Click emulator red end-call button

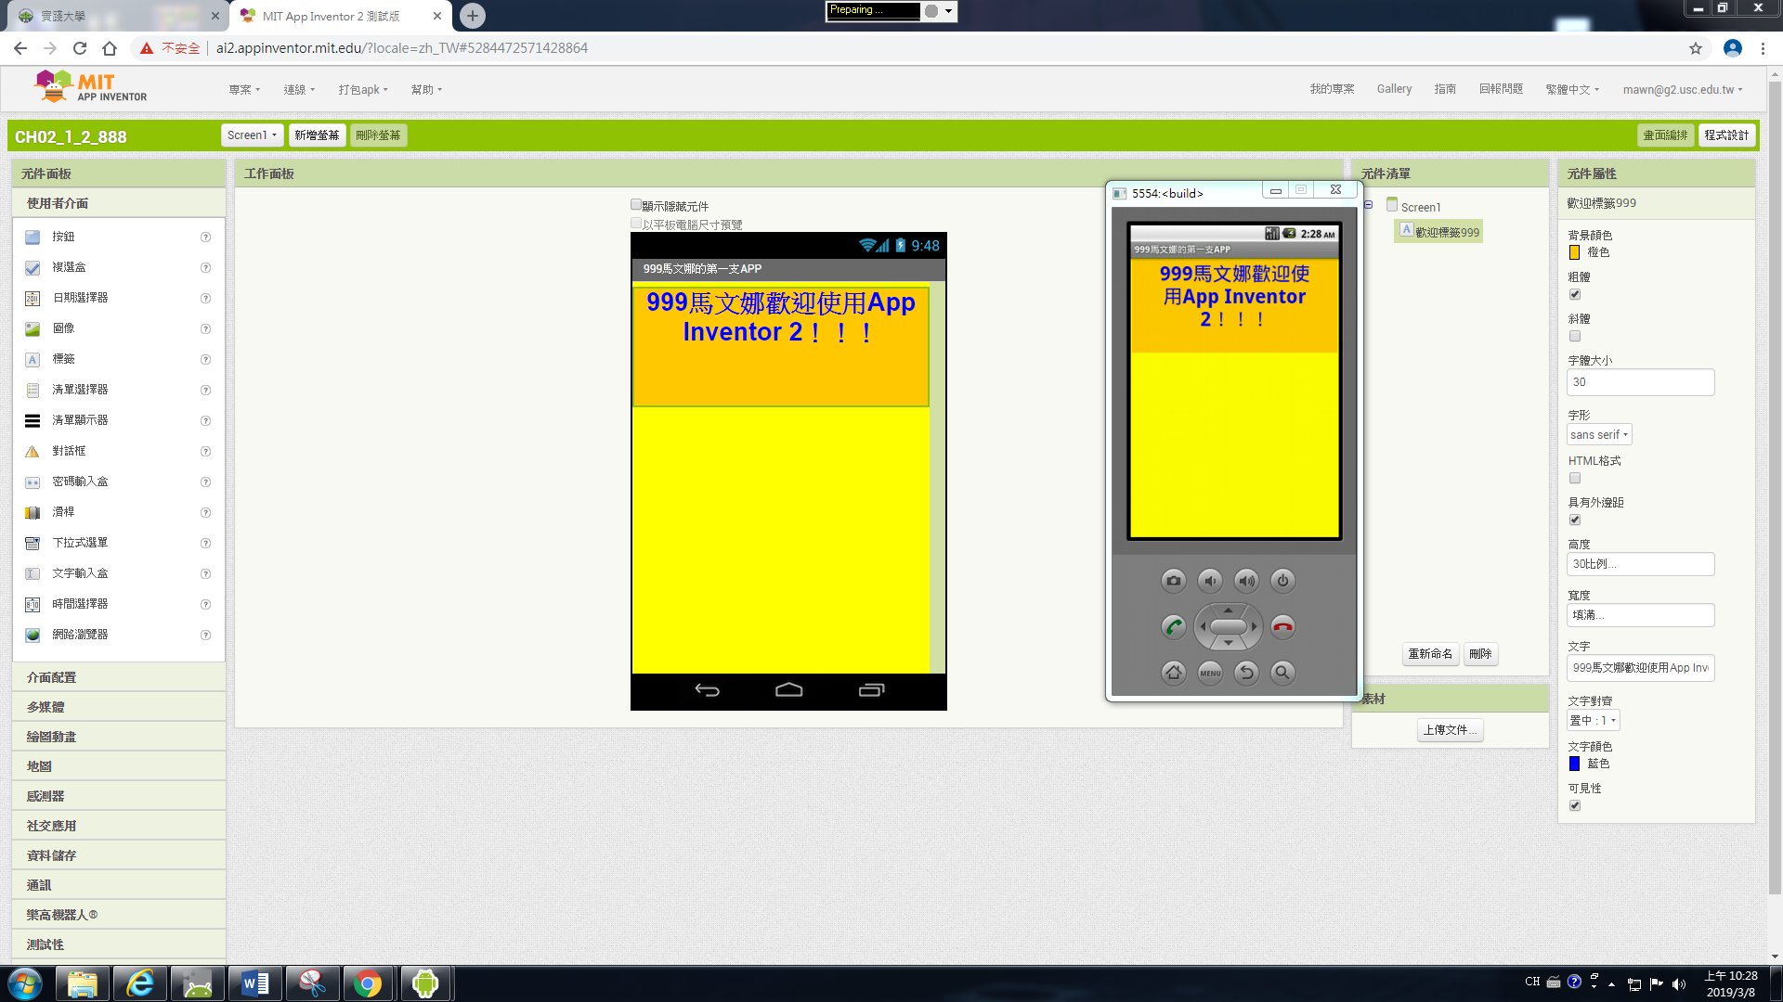click(1282, 627)
